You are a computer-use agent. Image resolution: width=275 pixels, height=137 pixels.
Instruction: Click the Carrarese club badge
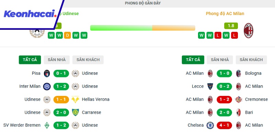pyautogui.click(x=75, y=112)
